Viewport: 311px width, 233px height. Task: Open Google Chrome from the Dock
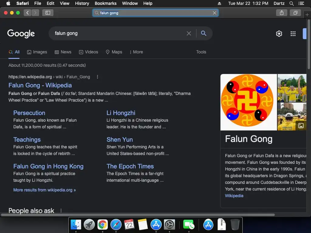tap(103, 225)
